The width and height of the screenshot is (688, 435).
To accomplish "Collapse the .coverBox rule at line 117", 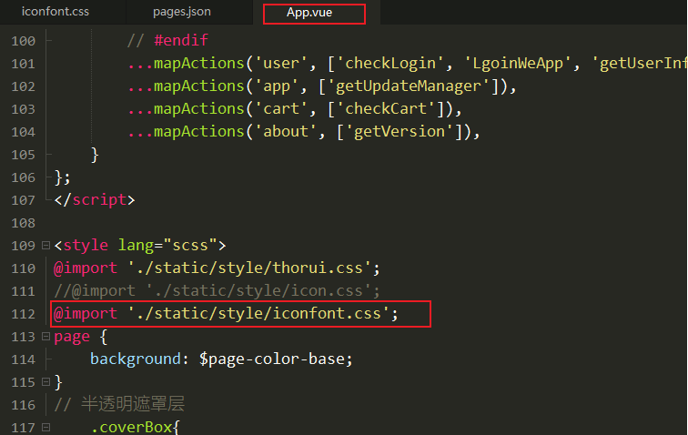I will tap(46, 427).
